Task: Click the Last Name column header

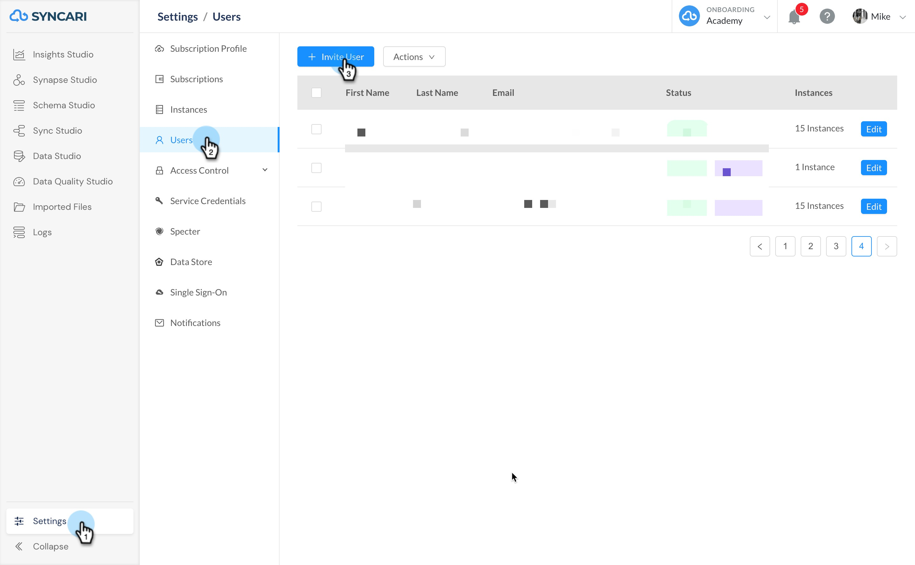Action: coord(437,93)
